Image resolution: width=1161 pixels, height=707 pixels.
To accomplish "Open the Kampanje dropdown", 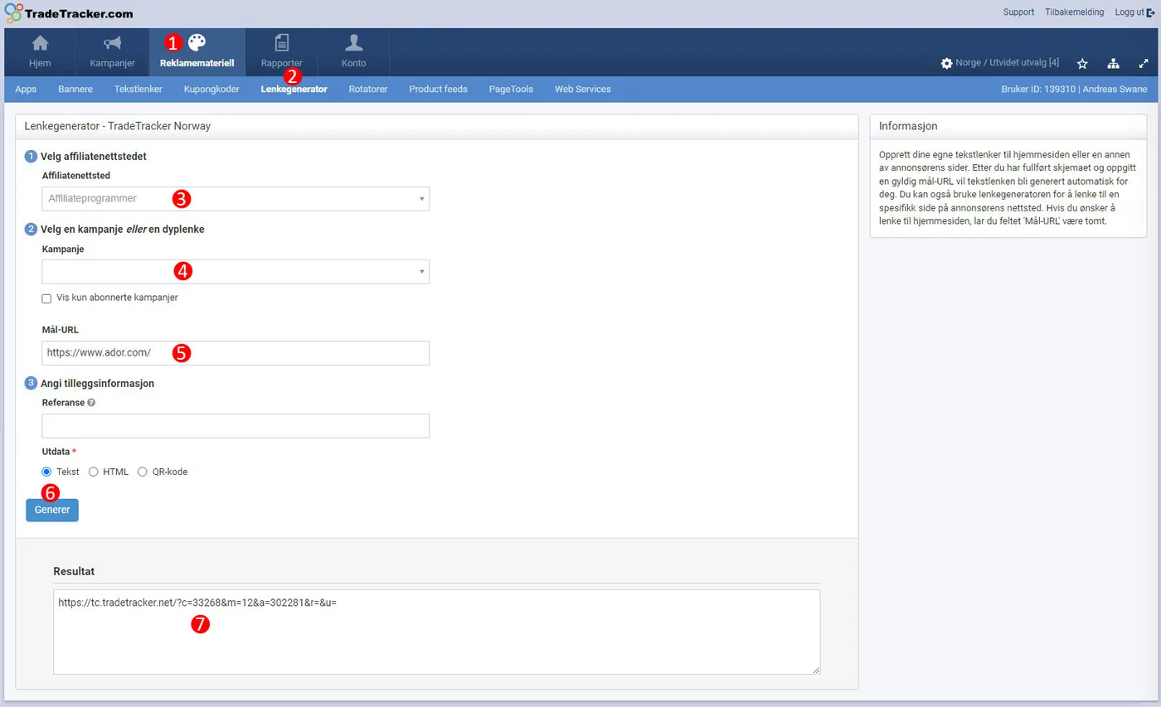I will click(x=236, y=272).
